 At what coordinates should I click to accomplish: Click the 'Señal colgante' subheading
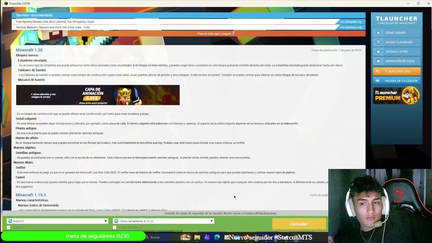26,118
